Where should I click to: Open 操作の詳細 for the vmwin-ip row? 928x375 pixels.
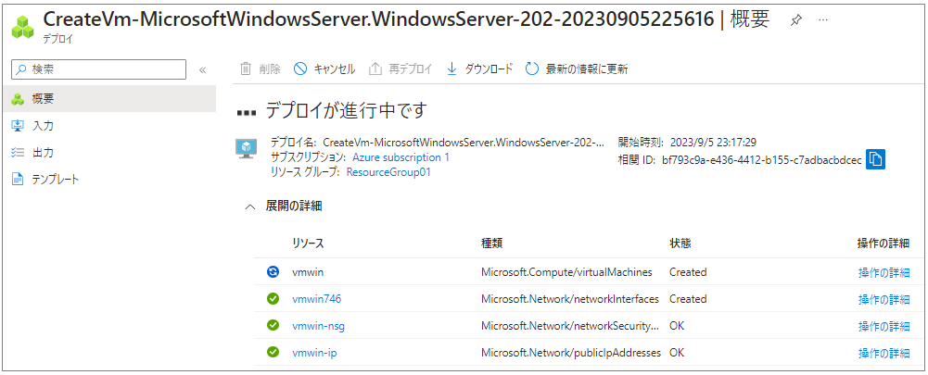(884, 353)
